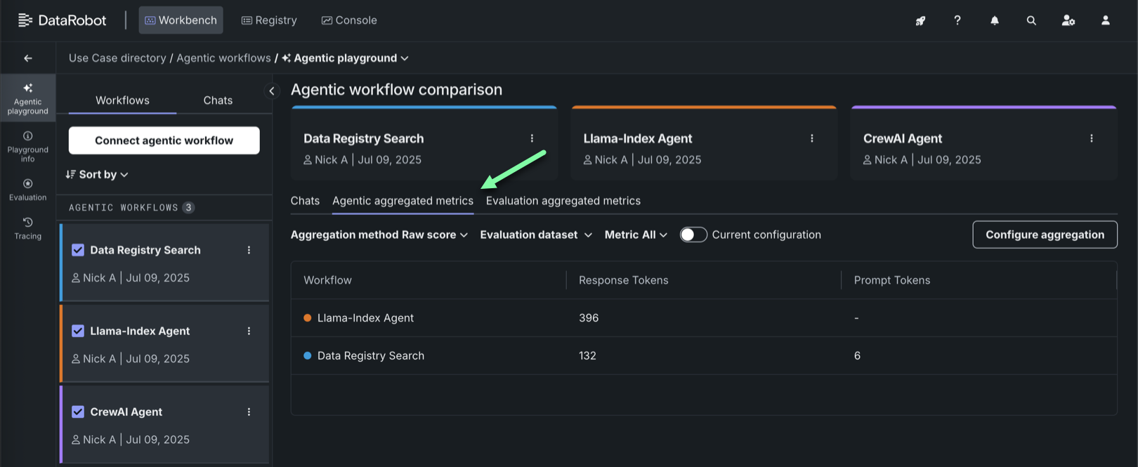This screenshot has width=1138, height=467.
Task: Open the Tracing sidebar icon
Action: 27,228
